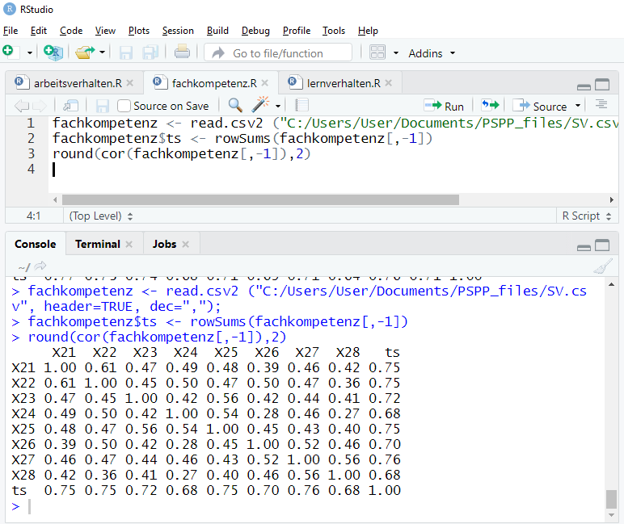Toggle the Source on Save checkbox
Image resolution: width=624 pixels, height=524 pixels.
[x=124, y=106]
